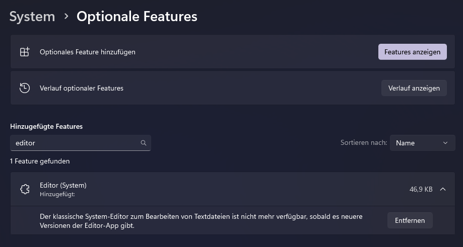Screen dimensions: 463x247
Task: Click the Optionales Feature hinzufügen label
Action: point(87,52)
